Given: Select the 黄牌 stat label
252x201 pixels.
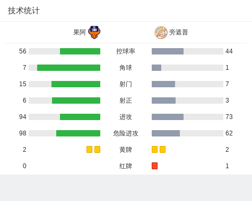Looking at the screenshot, I should [126, 150].
